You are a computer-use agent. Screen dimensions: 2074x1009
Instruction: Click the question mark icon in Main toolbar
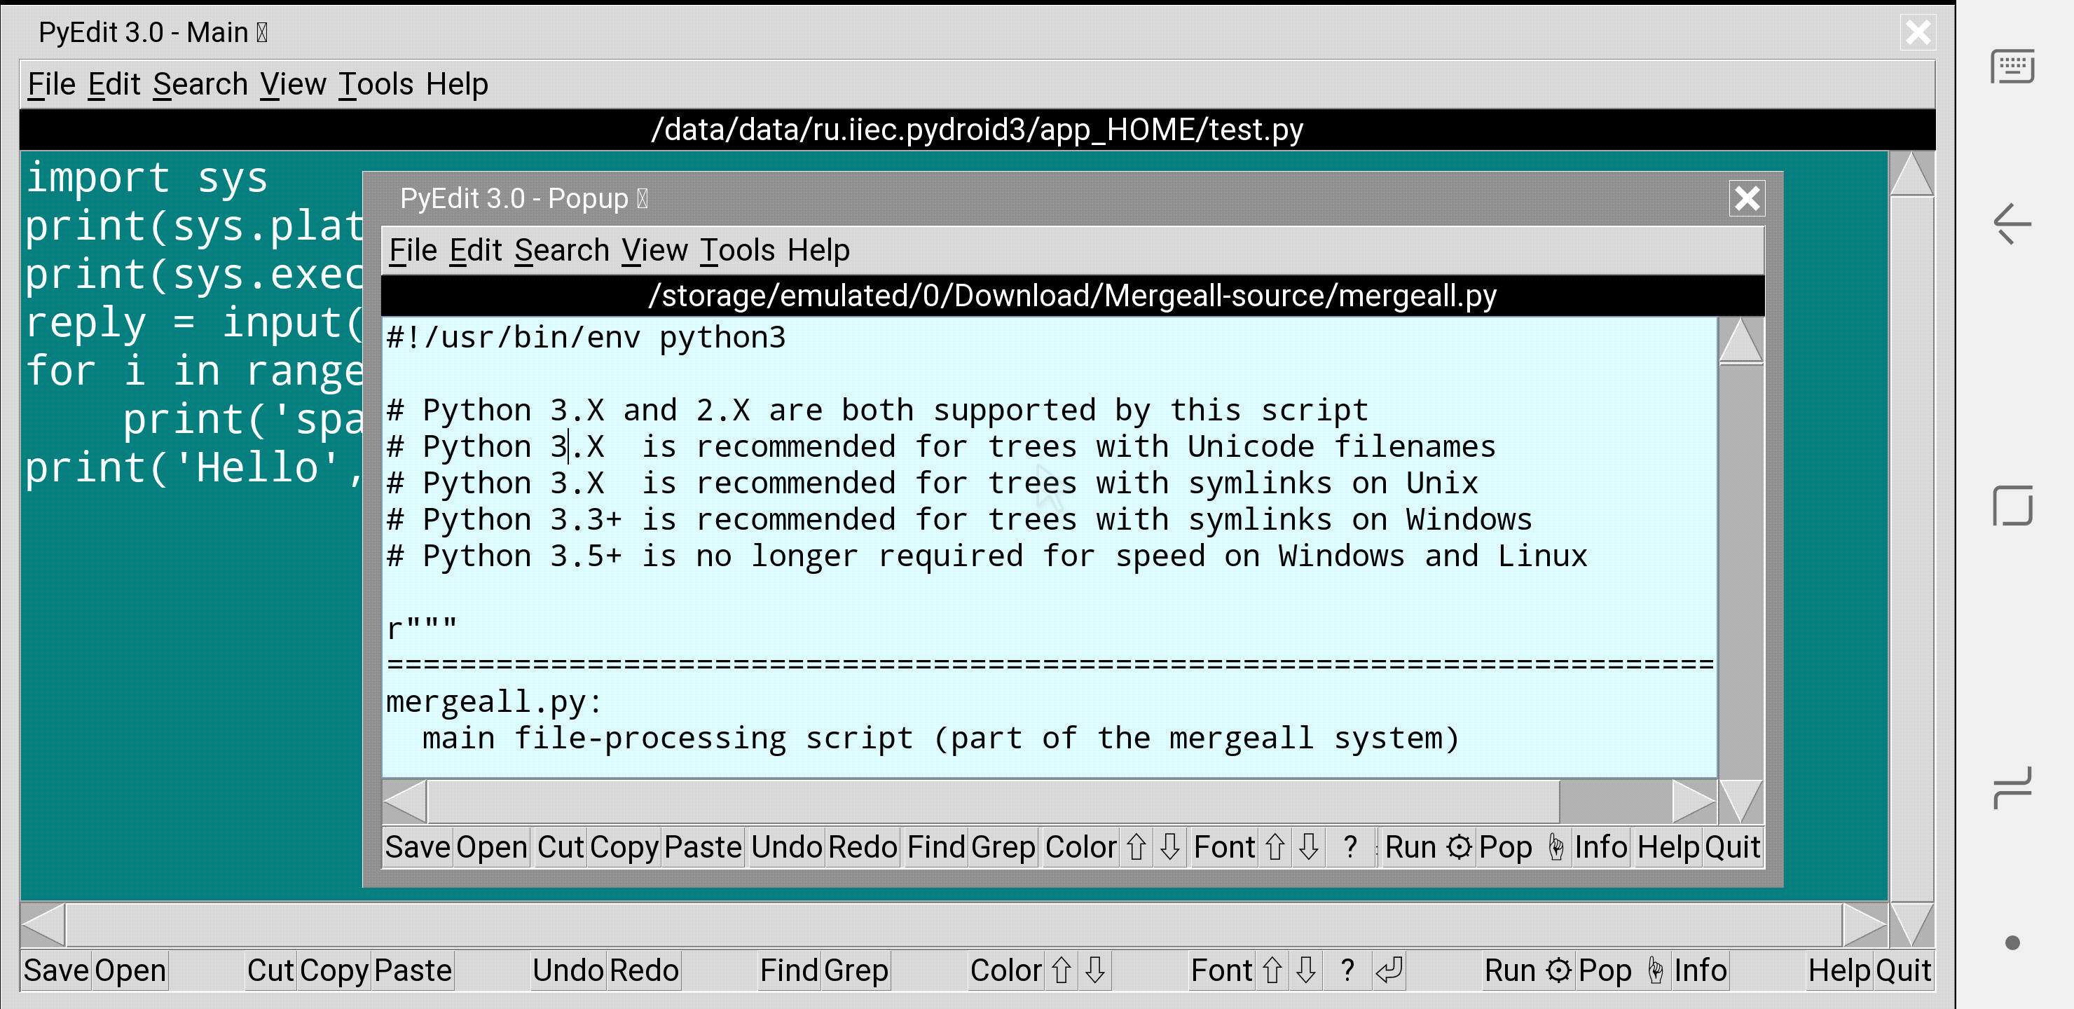(1348, 970)
